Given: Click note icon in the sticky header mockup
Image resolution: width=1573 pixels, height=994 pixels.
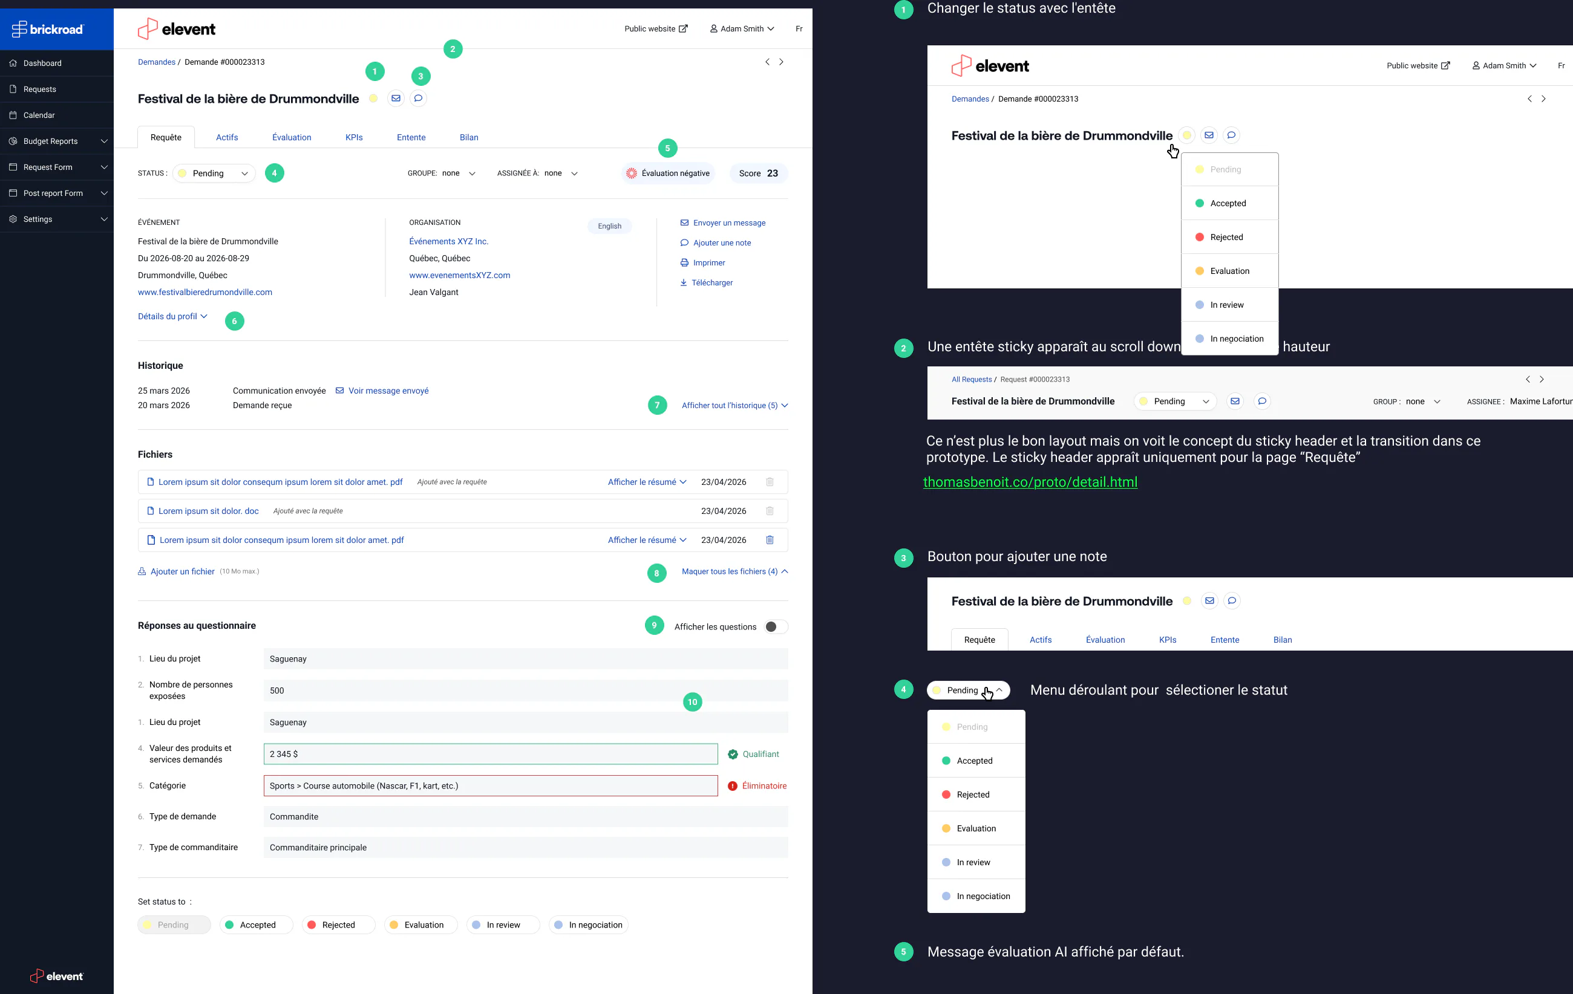Looking at the screenshot, I should pyautogui.click(x=1262, y=401).
